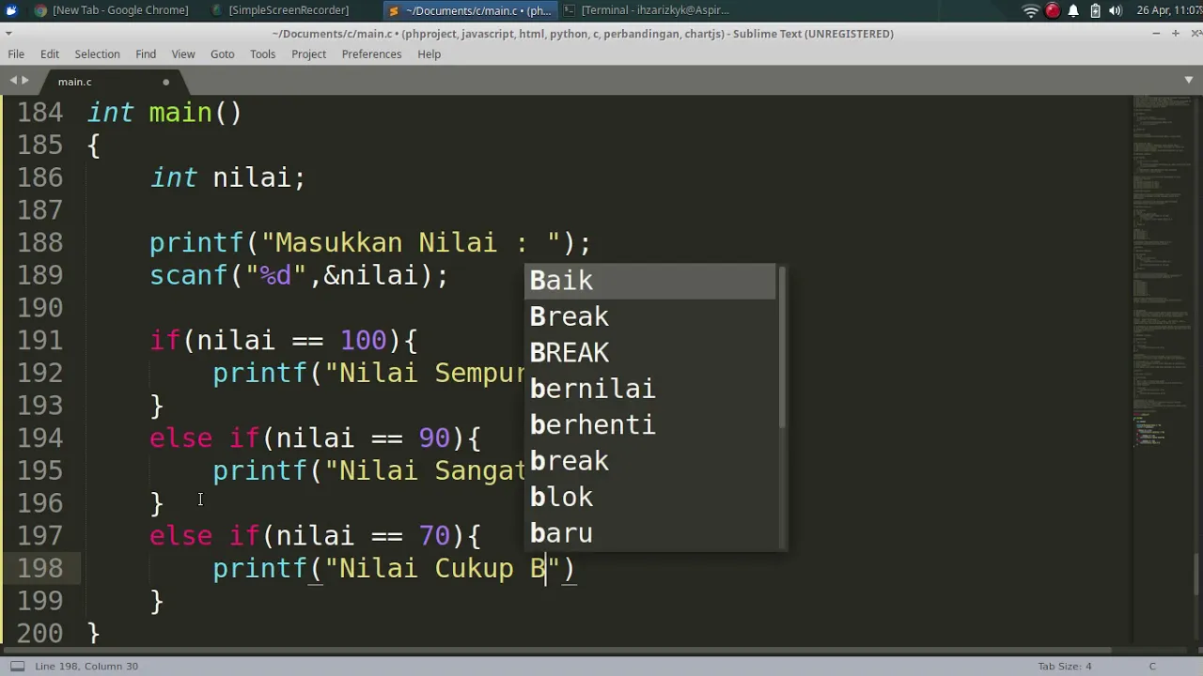Go to previous tab with left arrow

13,81
